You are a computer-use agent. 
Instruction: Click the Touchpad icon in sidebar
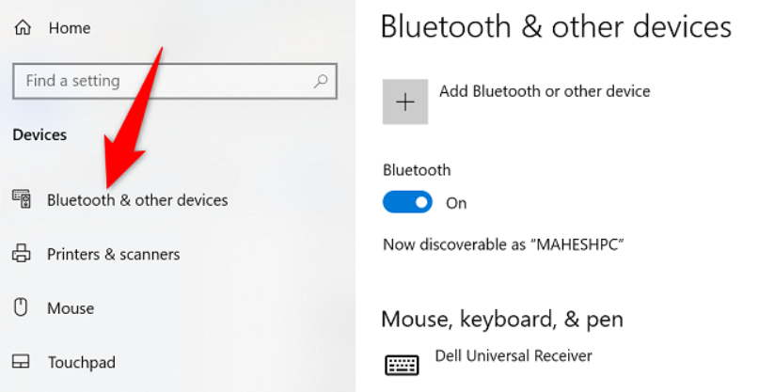[21, 361]
